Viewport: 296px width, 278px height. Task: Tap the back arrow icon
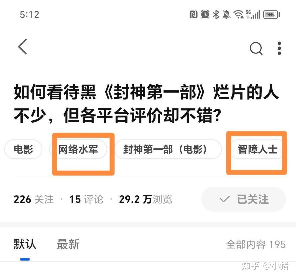pyautogui.click(x=23, y=47)
